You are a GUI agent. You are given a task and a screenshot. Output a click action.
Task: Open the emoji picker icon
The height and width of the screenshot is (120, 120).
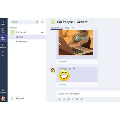[68, 99]
